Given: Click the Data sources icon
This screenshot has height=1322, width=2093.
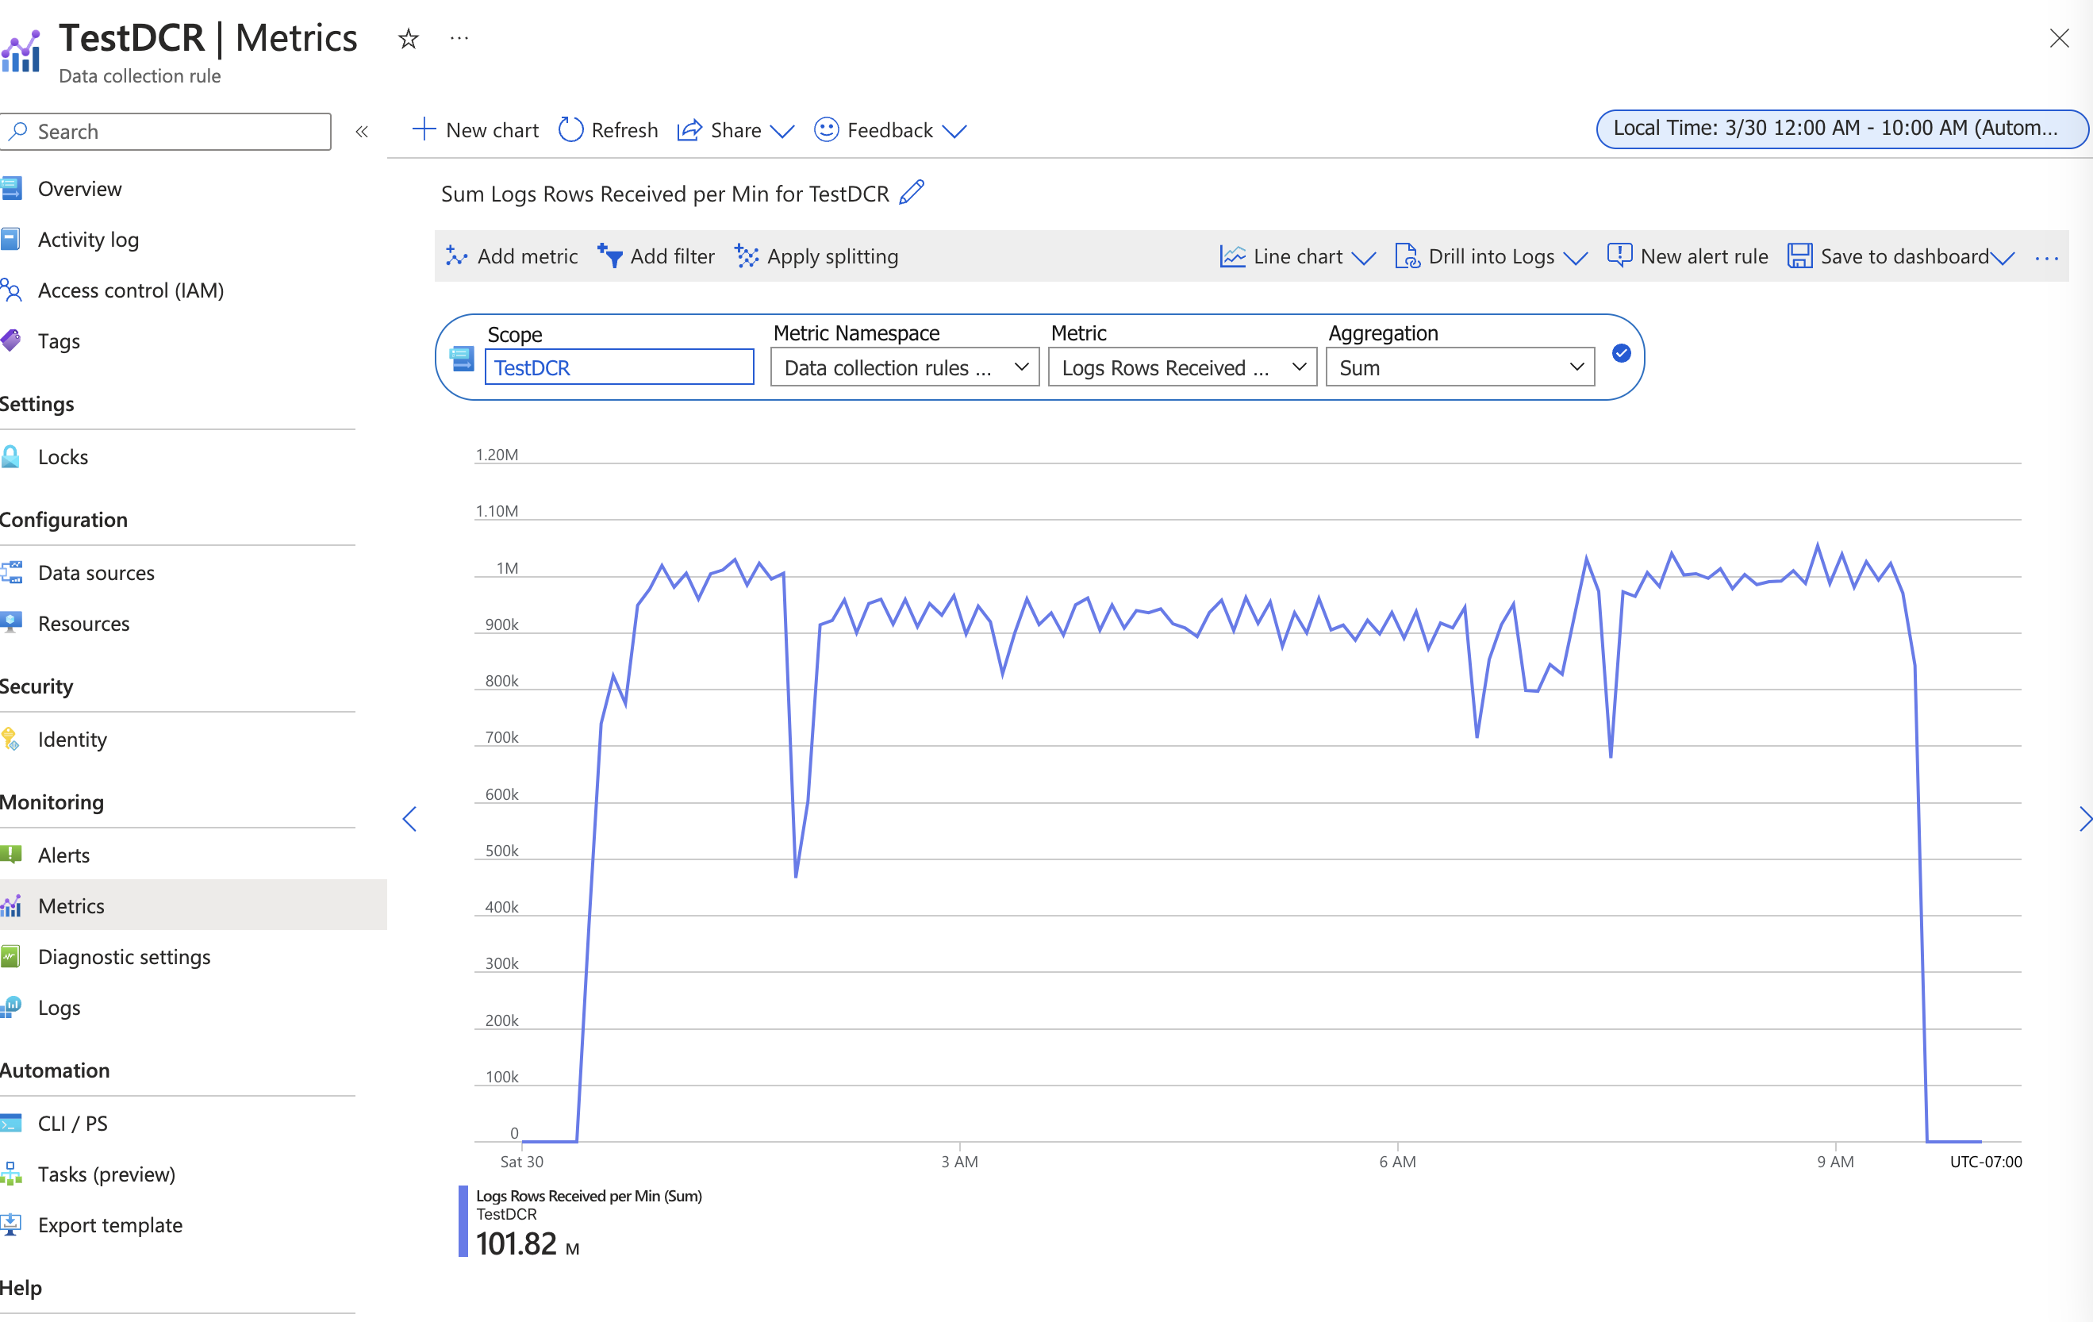Looking at the screenshot, I should [10, 573].
